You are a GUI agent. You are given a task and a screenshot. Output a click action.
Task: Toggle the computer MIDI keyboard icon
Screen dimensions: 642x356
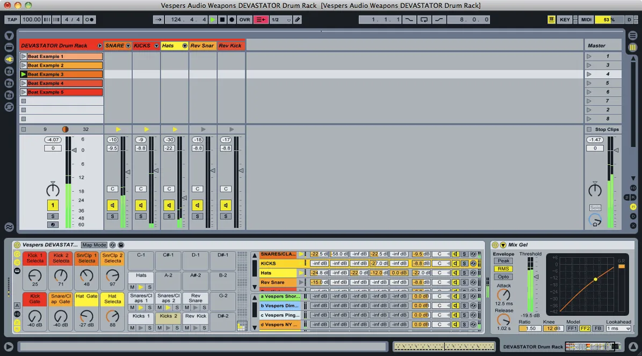coord(552,20)
